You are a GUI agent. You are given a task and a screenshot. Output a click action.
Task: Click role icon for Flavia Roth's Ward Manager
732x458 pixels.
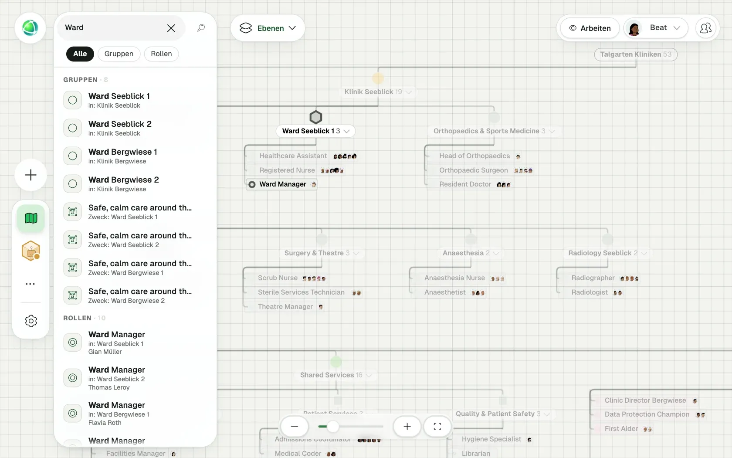(73, 413)
